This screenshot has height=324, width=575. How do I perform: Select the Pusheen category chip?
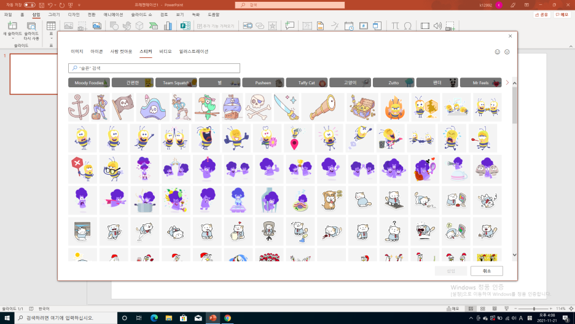click(264, 82)
